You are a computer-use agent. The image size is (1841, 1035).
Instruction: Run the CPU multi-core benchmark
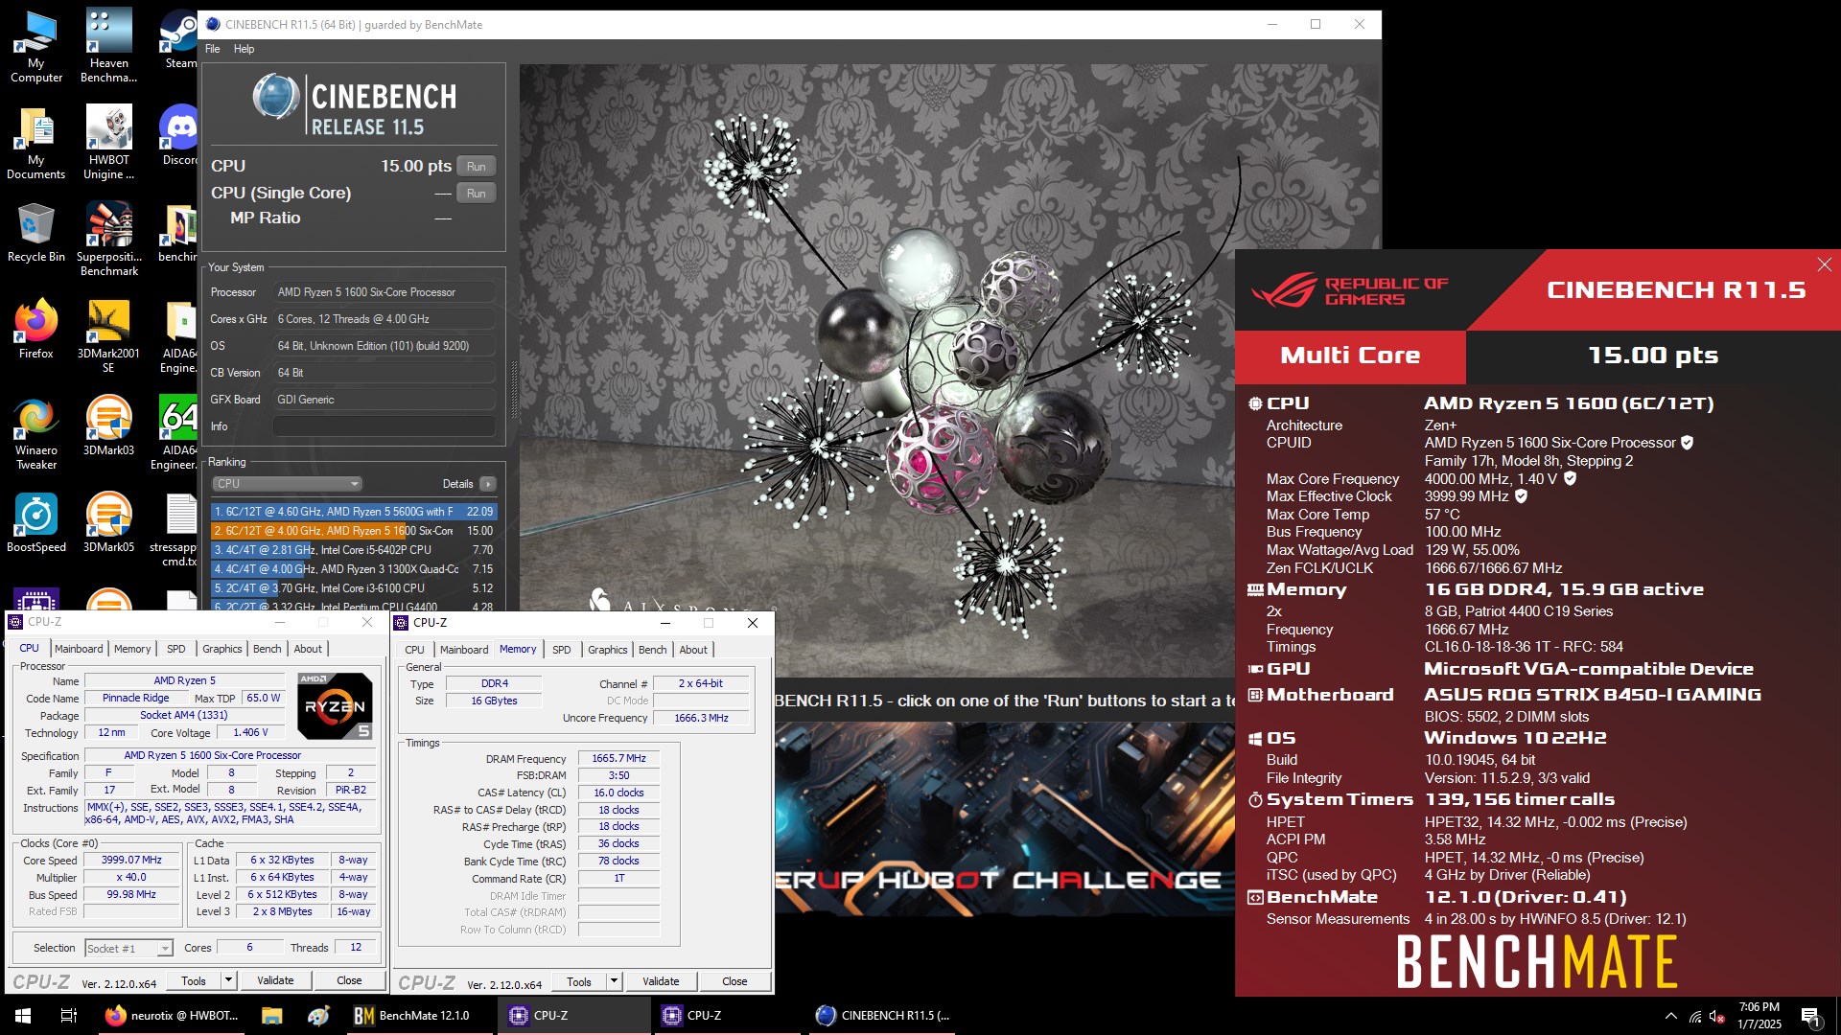477,167
